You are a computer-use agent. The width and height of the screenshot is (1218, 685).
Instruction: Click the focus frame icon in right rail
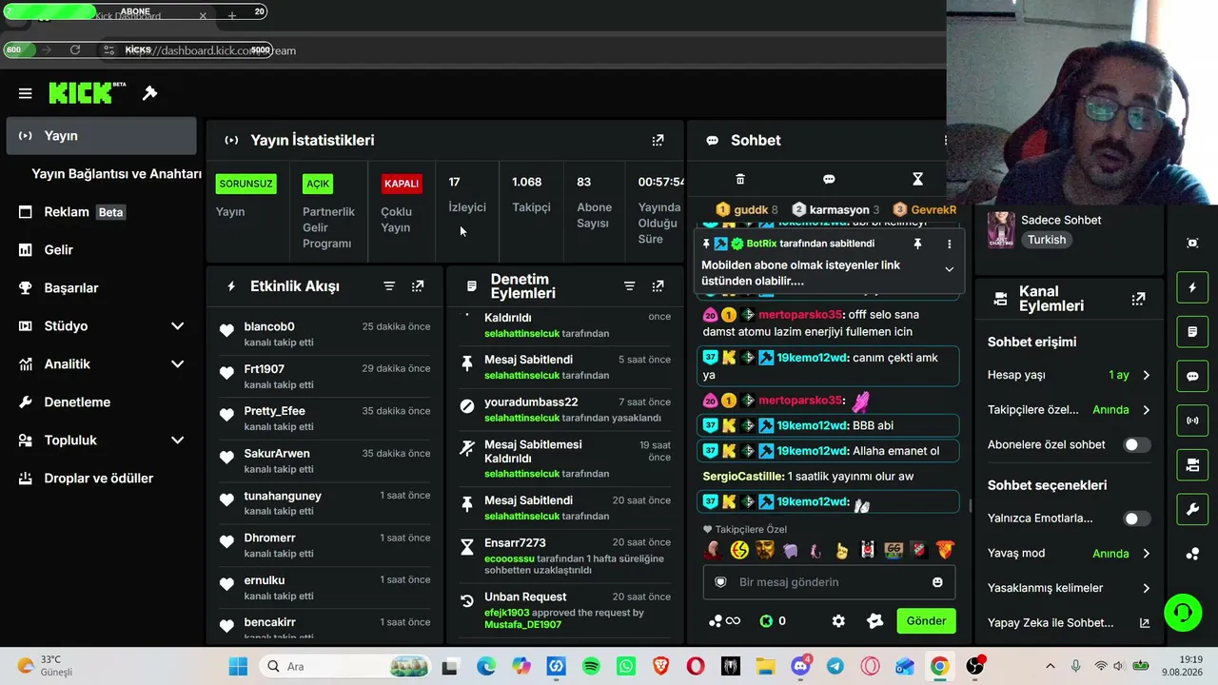pyautogui.click(x=1192, y=243)
